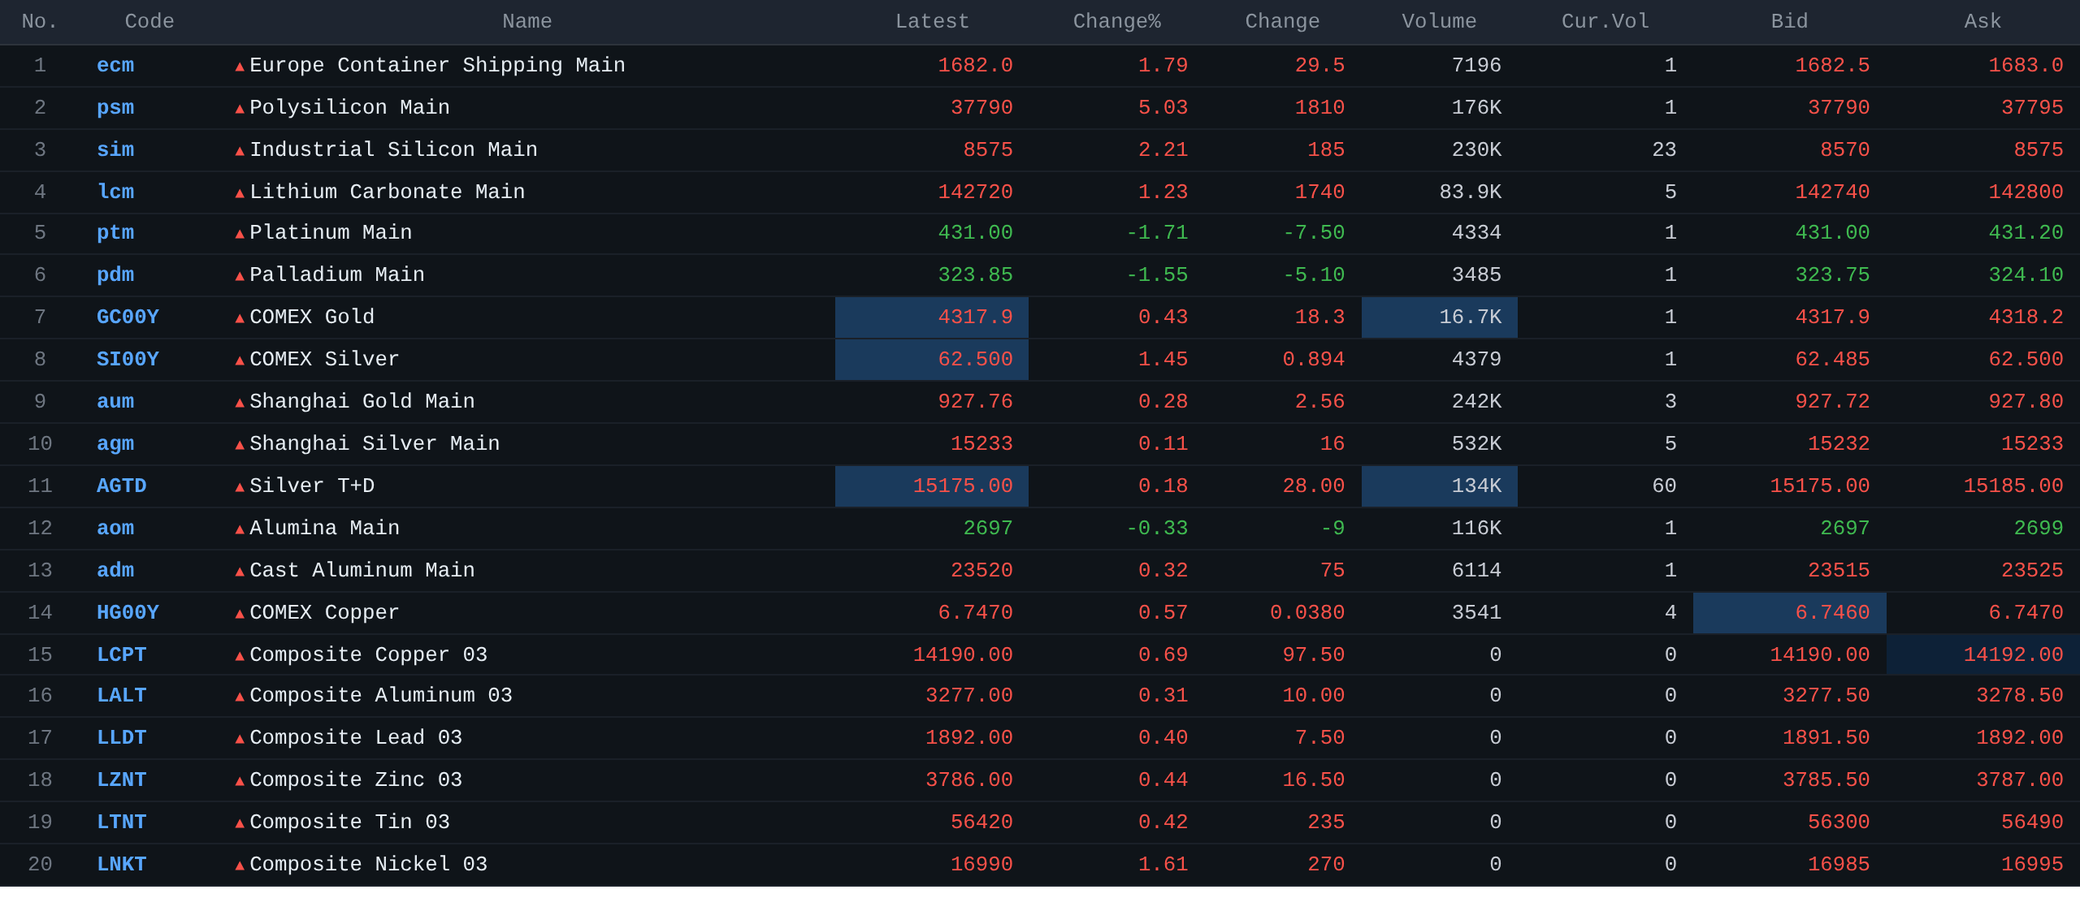
Task: Open the ecm contract code
Action: 115,66
